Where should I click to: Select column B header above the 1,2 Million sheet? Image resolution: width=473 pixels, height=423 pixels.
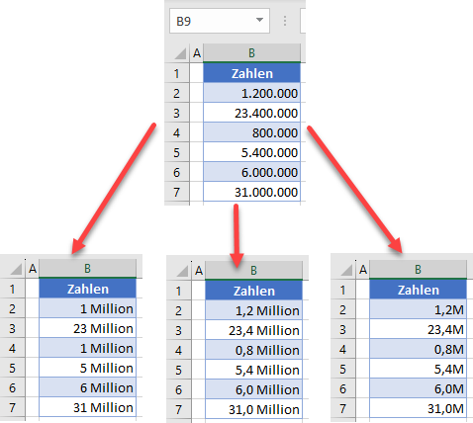(x=253, y=271)
